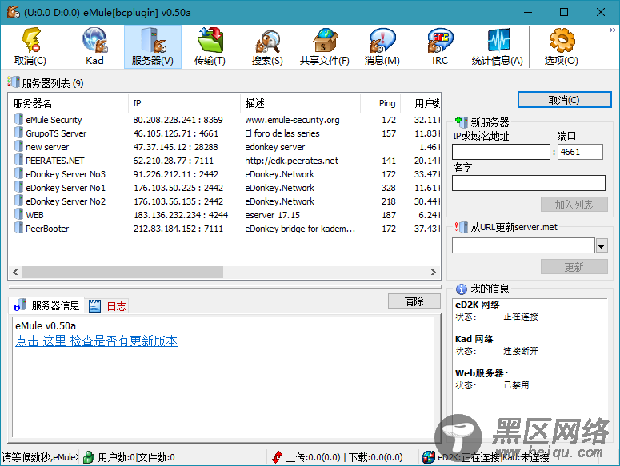This screenshot has width=620, height=466.
Task: Click the server icon of eDonkey Server No3
Action: coord(18,173)
